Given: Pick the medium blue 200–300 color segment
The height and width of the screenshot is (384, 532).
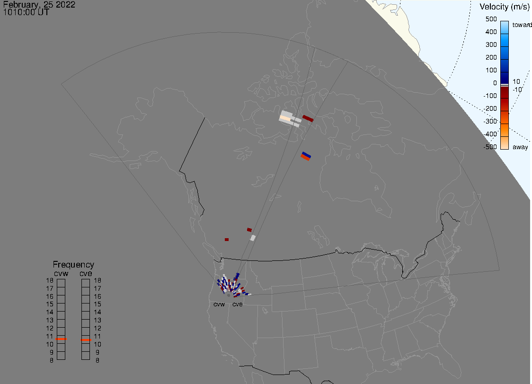Looking at the screenshot, I should coord(505,53).
